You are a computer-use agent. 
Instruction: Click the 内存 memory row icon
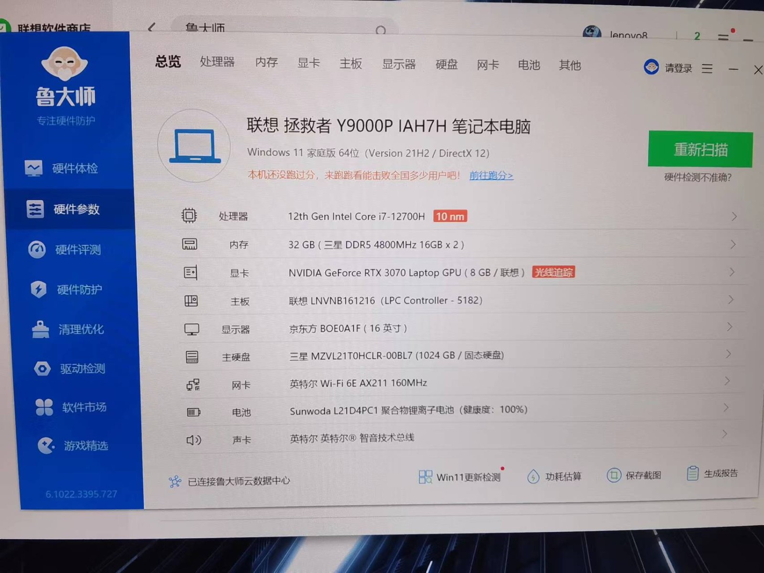pyautogui.click(x=190, y=244)
